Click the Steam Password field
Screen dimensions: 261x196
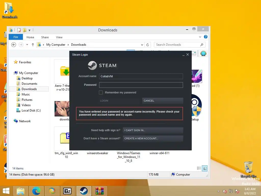141,85
